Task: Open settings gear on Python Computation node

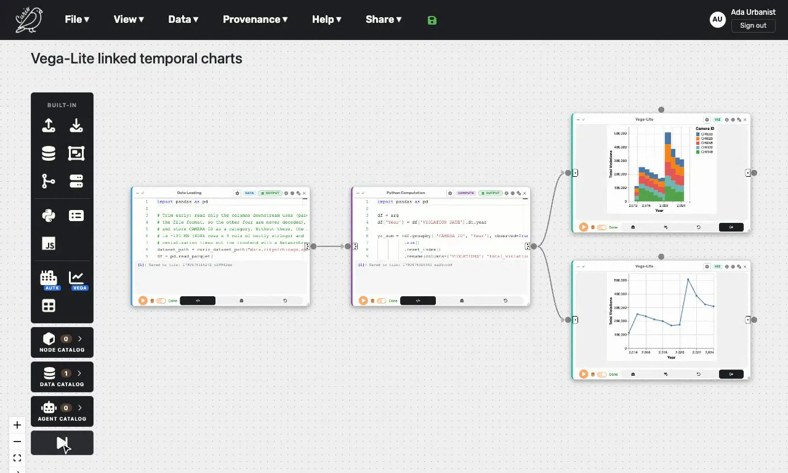Action: pos(451,193)
